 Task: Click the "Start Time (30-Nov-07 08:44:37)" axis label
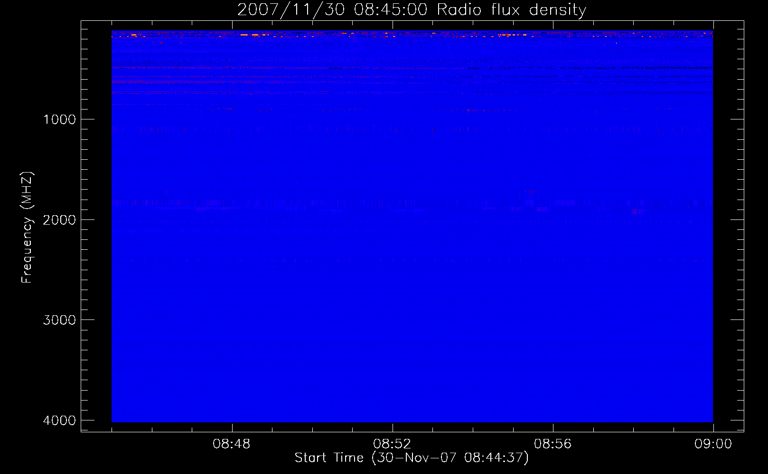point(412,458)
